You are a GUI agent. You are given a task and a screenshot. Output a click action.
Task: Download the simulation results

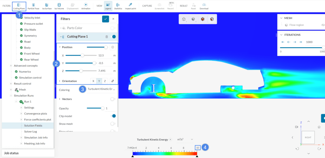pos(204,6)
